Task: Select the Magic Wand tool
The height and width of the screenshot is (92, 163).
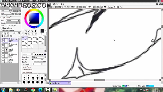Action: coord(29,31)
